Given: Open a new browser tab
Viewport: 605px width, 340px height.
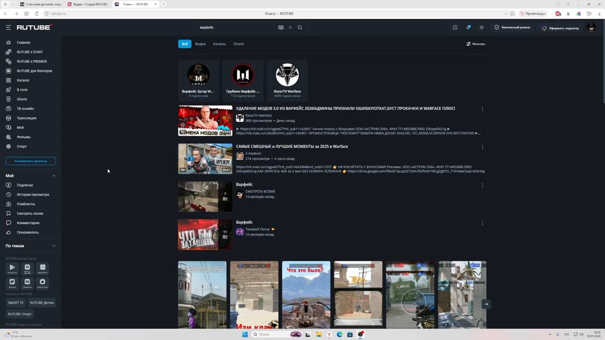Looking at the screenshot, I should click(164, 4).
